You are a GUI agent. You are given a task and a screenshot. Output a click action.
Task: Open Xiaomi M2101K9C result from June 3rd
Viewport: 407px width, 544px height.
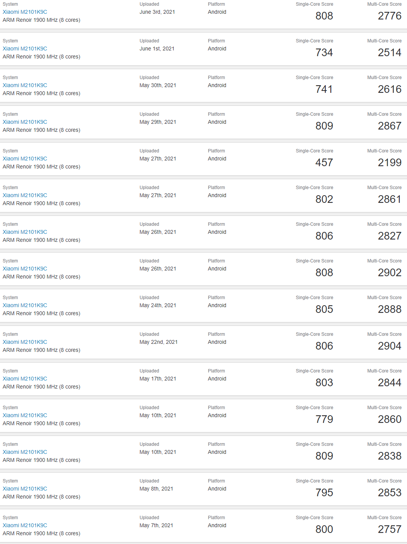coord(25,12)
